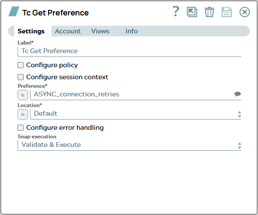Open the Location dropdown arrows
The width and height of the screenshot is (258, 215).
(x=240, y=114)
